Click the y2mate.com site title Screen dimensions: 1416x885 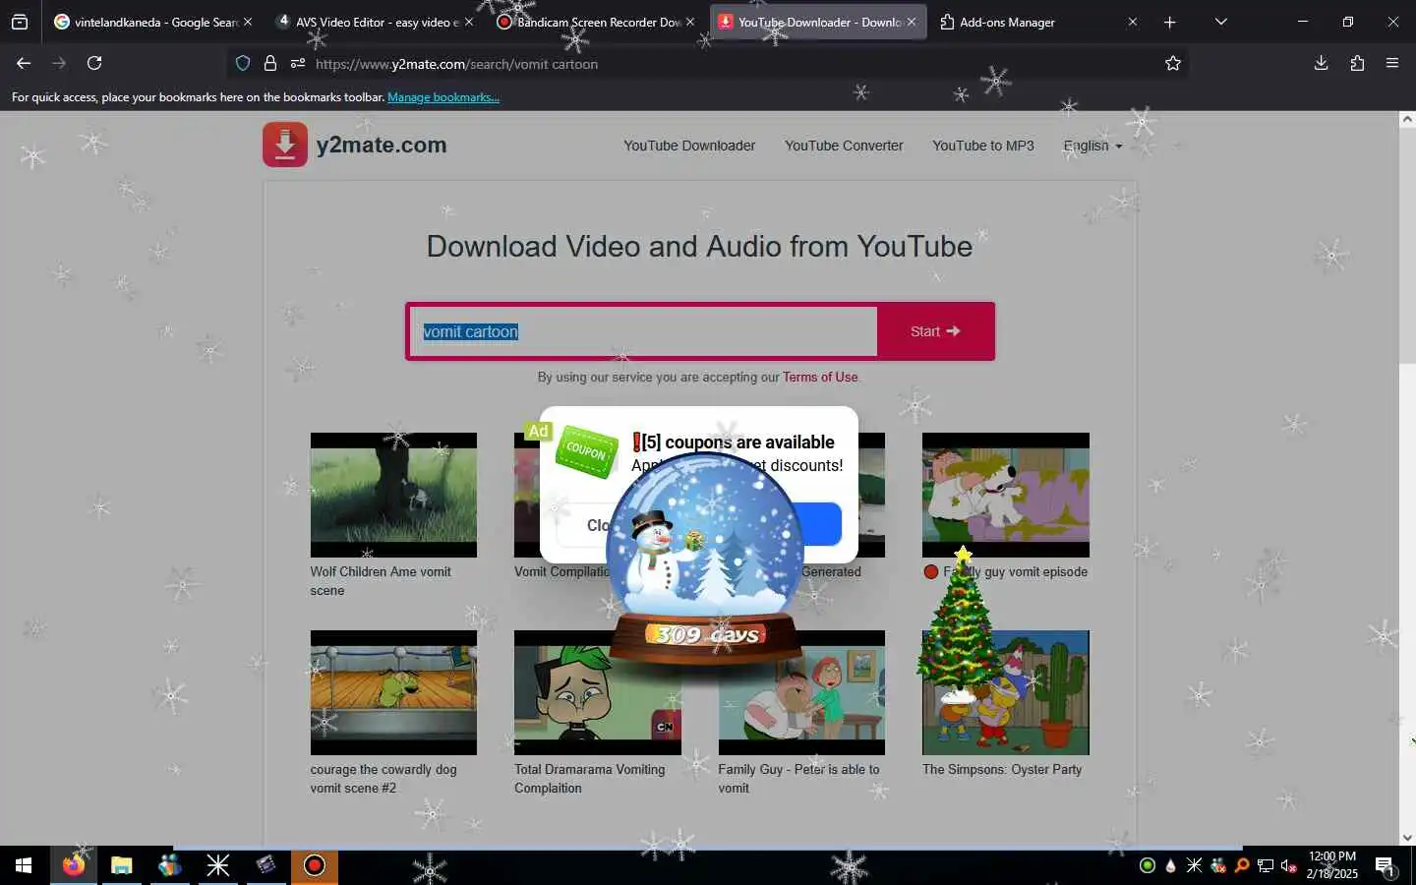click(382, 145)
